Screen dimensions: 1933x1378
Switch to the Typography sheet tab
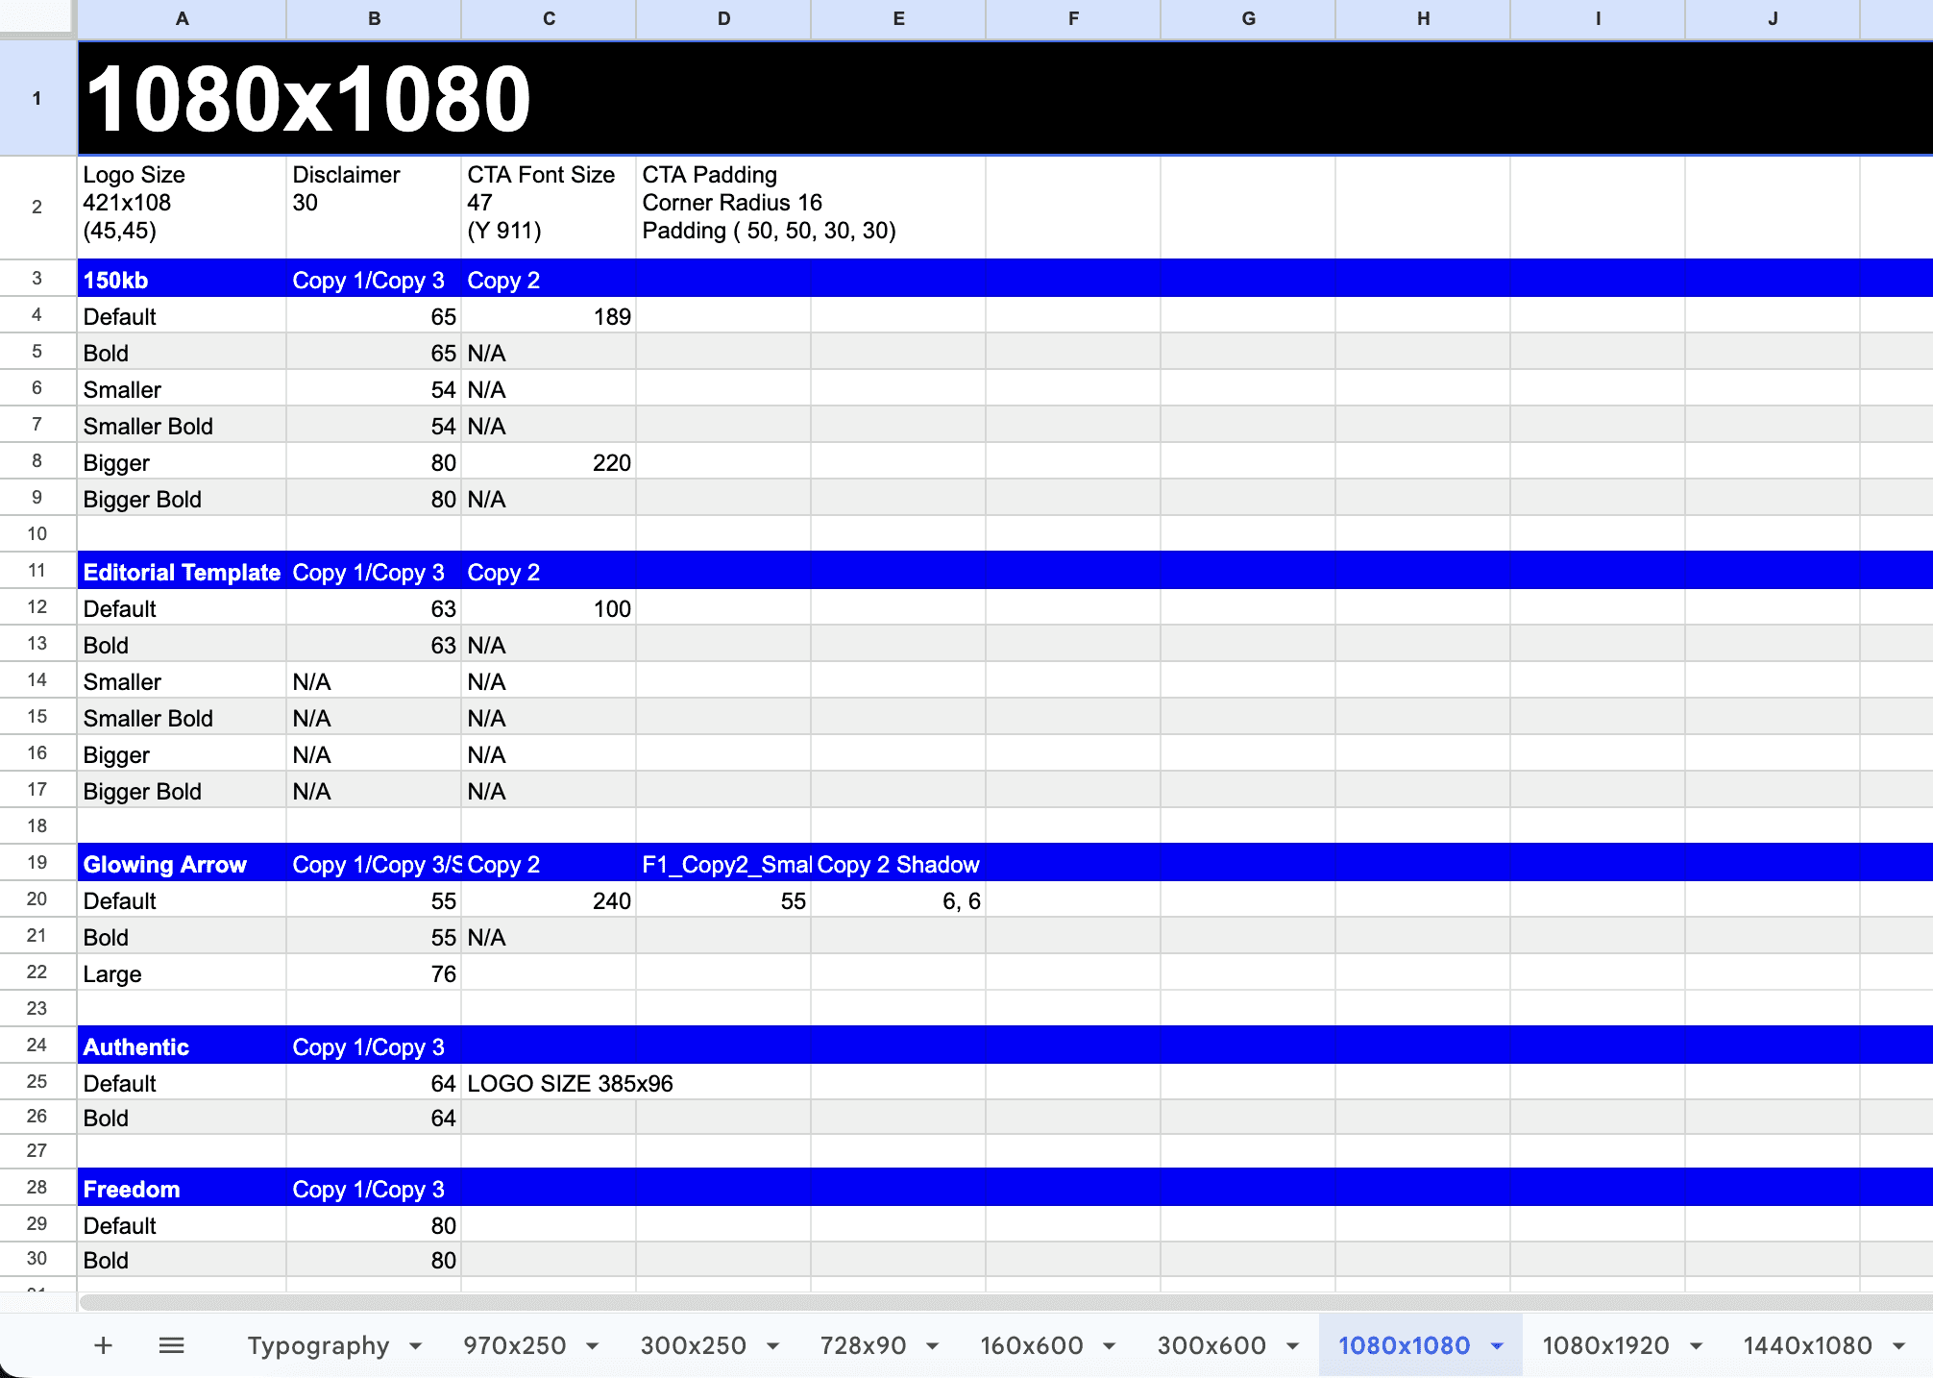tap(318, 1345)
